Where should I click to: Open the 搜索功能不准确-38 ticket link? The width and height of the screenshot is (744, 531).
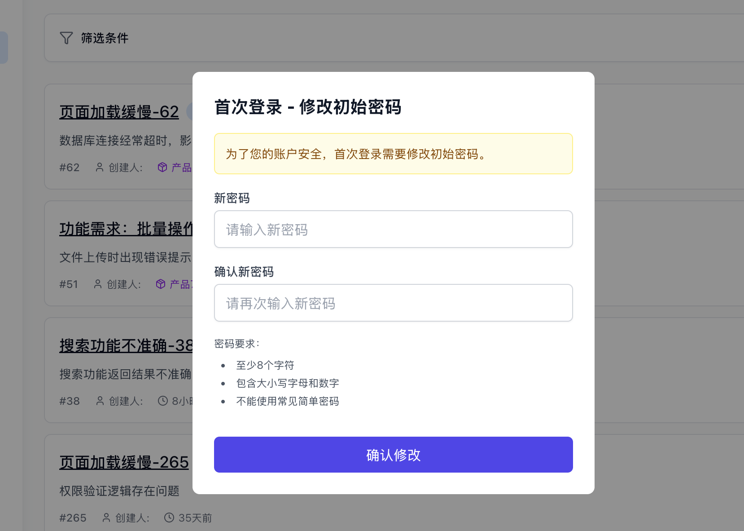tap(126, 345)
